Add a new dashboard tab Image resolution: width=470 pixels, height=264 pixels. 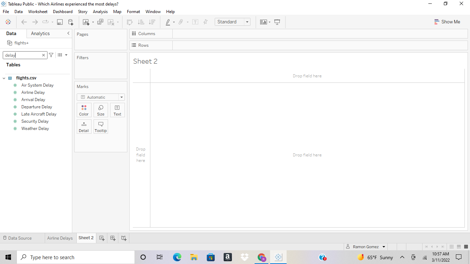tap(113, 238)
